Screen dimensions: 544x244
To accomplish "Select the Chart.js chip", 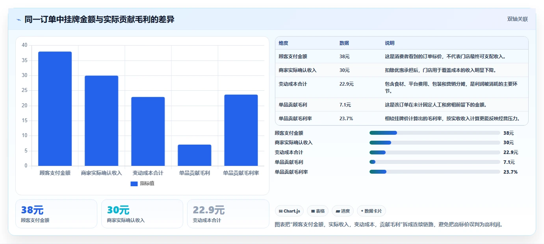I will point(289,211).
